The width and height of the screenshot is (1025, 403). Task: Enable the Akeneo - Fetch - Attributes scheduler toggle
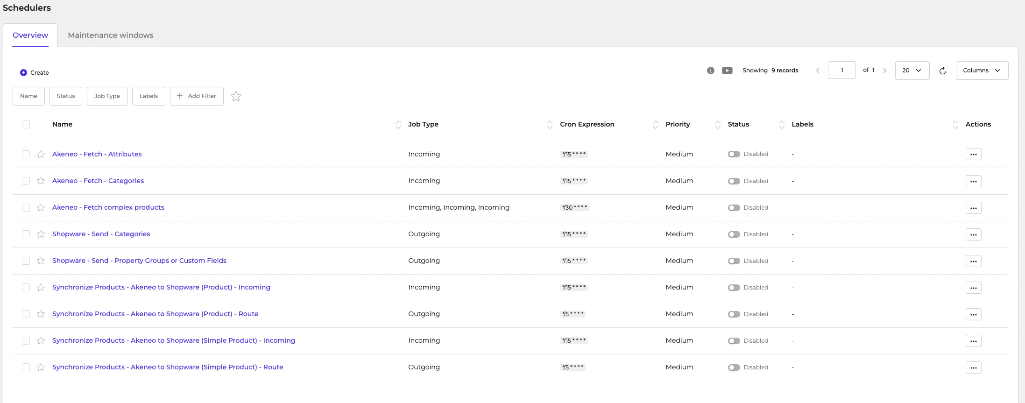[x=734, y=154]
